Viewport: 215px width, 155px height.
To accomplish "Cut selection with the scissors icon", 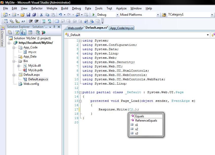I will coord(41,15).
